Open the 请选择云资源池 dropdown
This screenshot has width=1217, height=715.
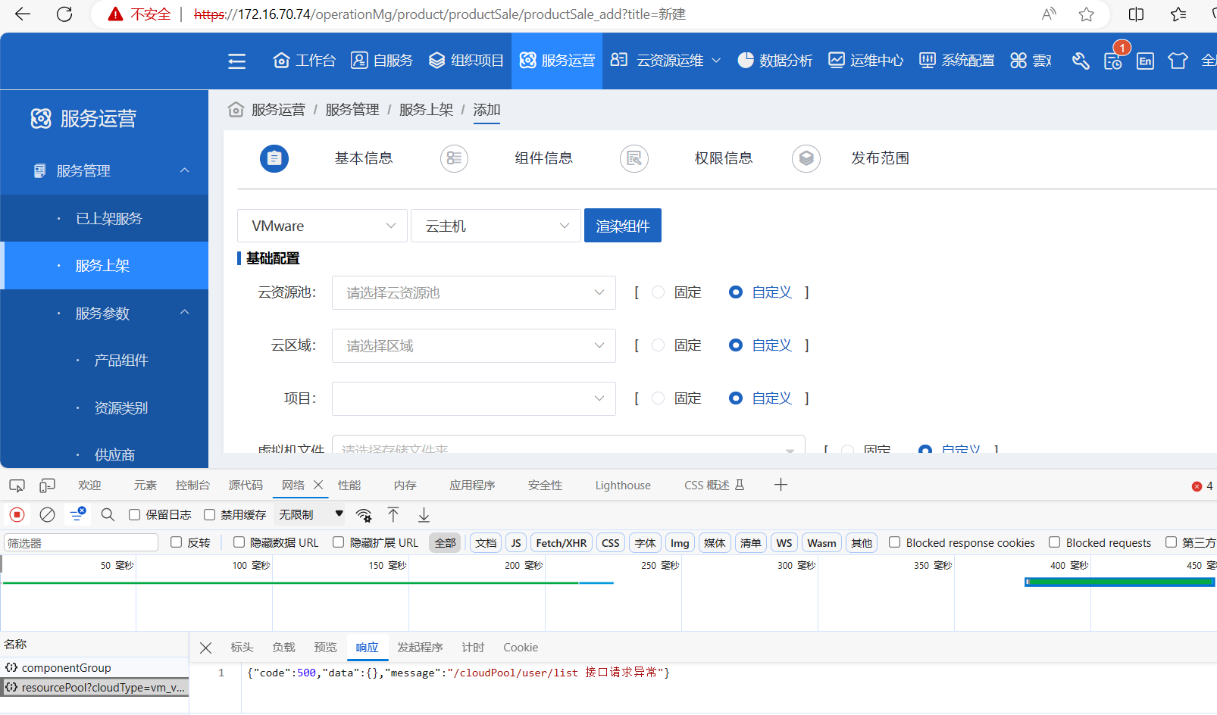pyautogui.click(x=474, y=292)
